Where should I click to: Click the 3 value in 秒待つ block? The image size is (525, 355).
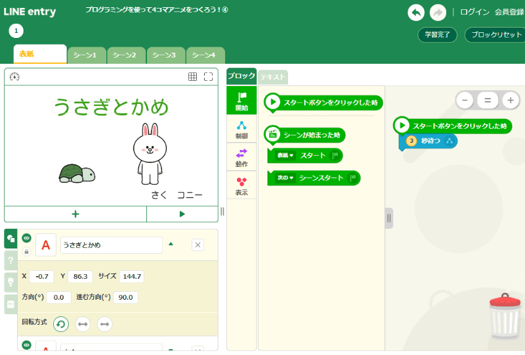411,141
